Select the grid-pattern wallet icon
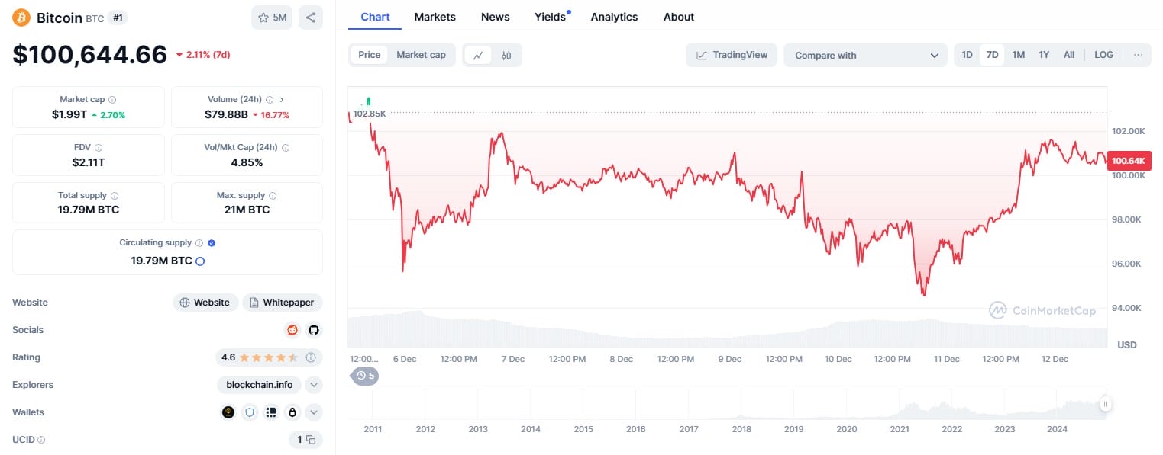The height and width of the screenshot is (455, 1163). pos(270,412)
